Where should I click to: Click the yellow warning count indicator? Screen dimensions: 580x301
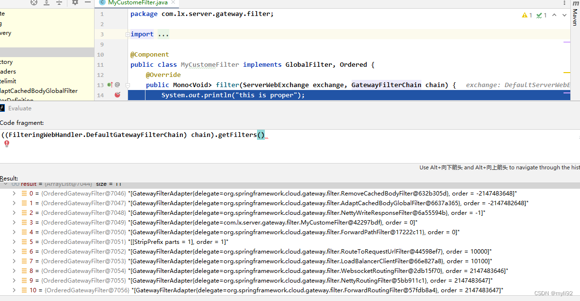[x=527, y=15]
